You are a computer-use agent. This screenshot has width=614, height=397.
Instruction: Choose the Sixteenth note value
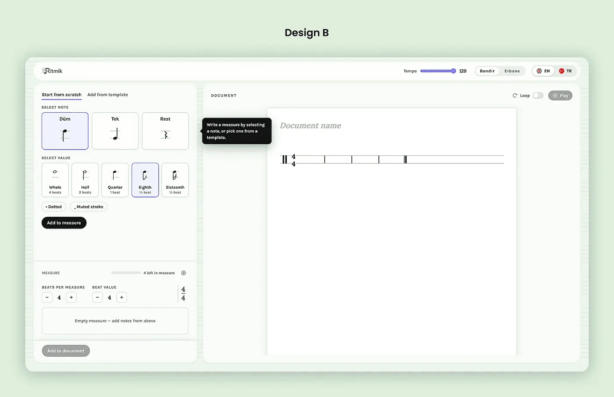click(x=175, y=180)
